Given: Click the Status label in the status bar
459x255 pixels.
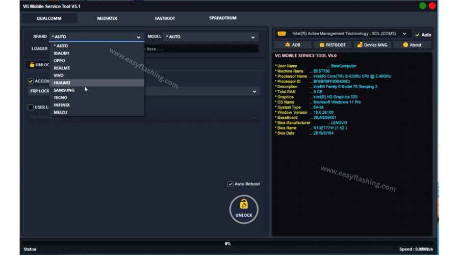Looking at the screenshot, I should [30, 249].
